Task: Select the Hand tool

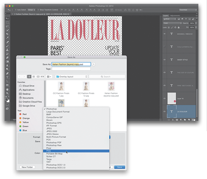Action: coord(7,89)
